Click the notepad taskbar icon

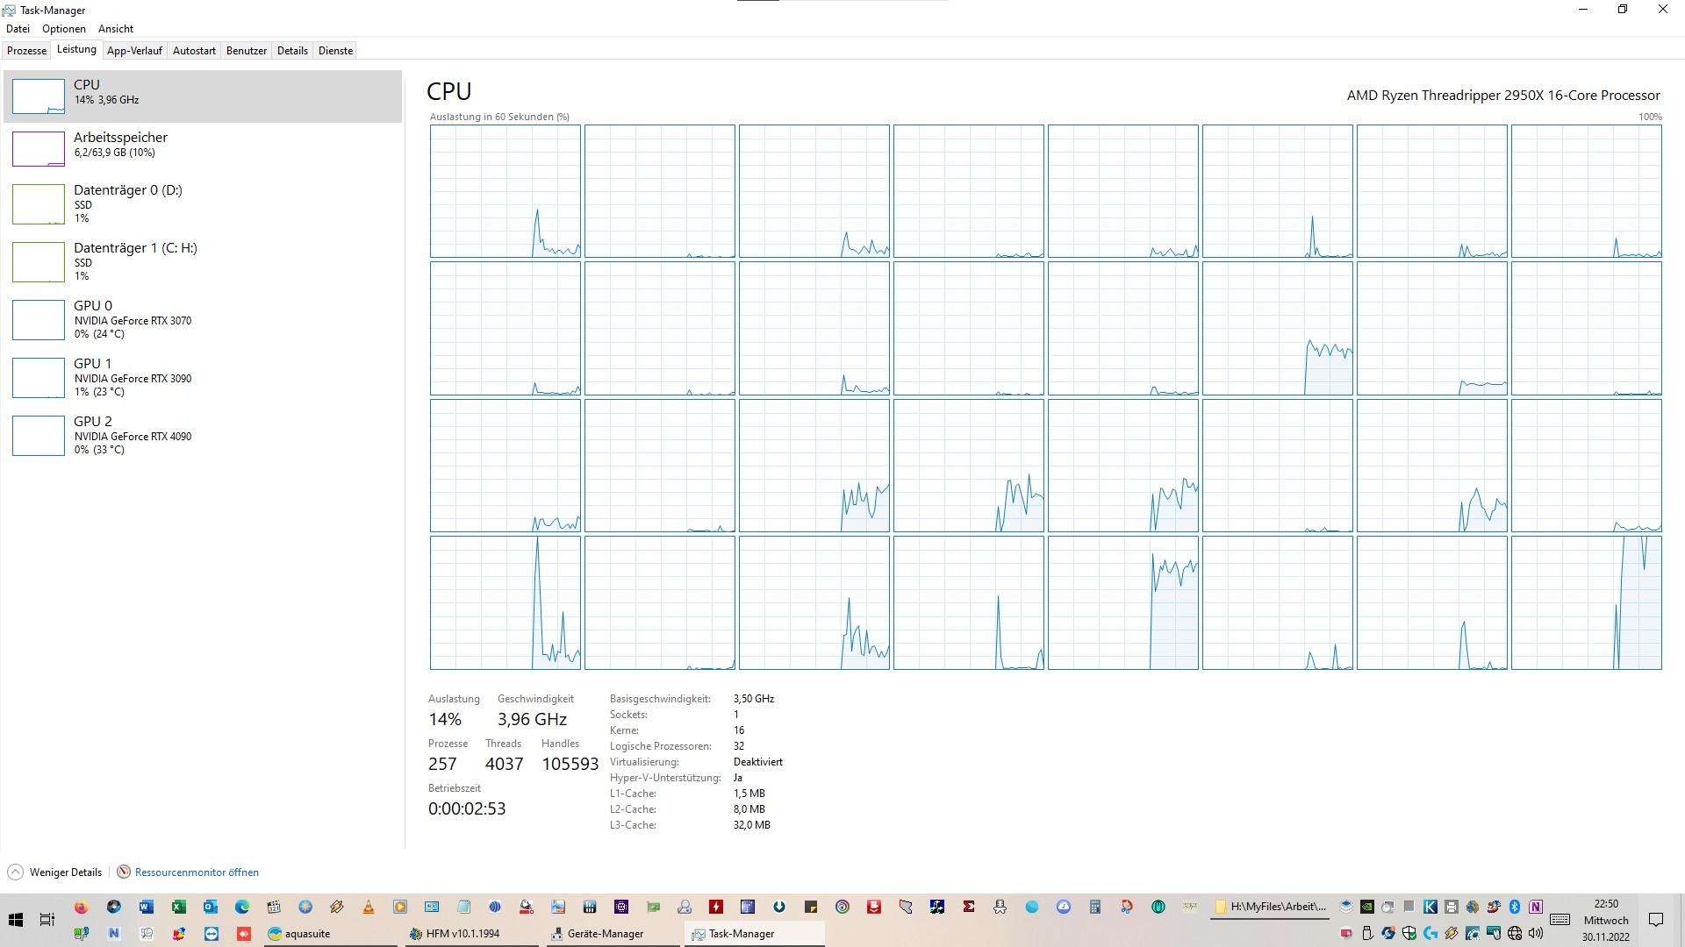tap(463, 907)
